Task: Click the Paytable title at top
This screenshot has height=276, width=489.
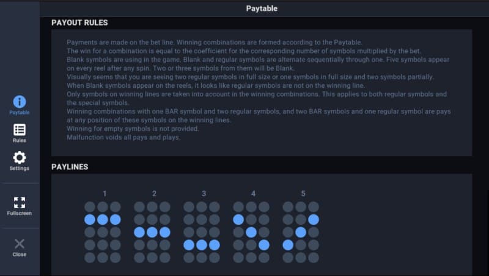Action: 262,9
